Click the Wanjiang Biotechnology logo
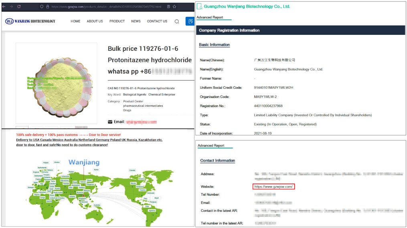The width and height of the screenshot is (407, 228). (30, 21)
